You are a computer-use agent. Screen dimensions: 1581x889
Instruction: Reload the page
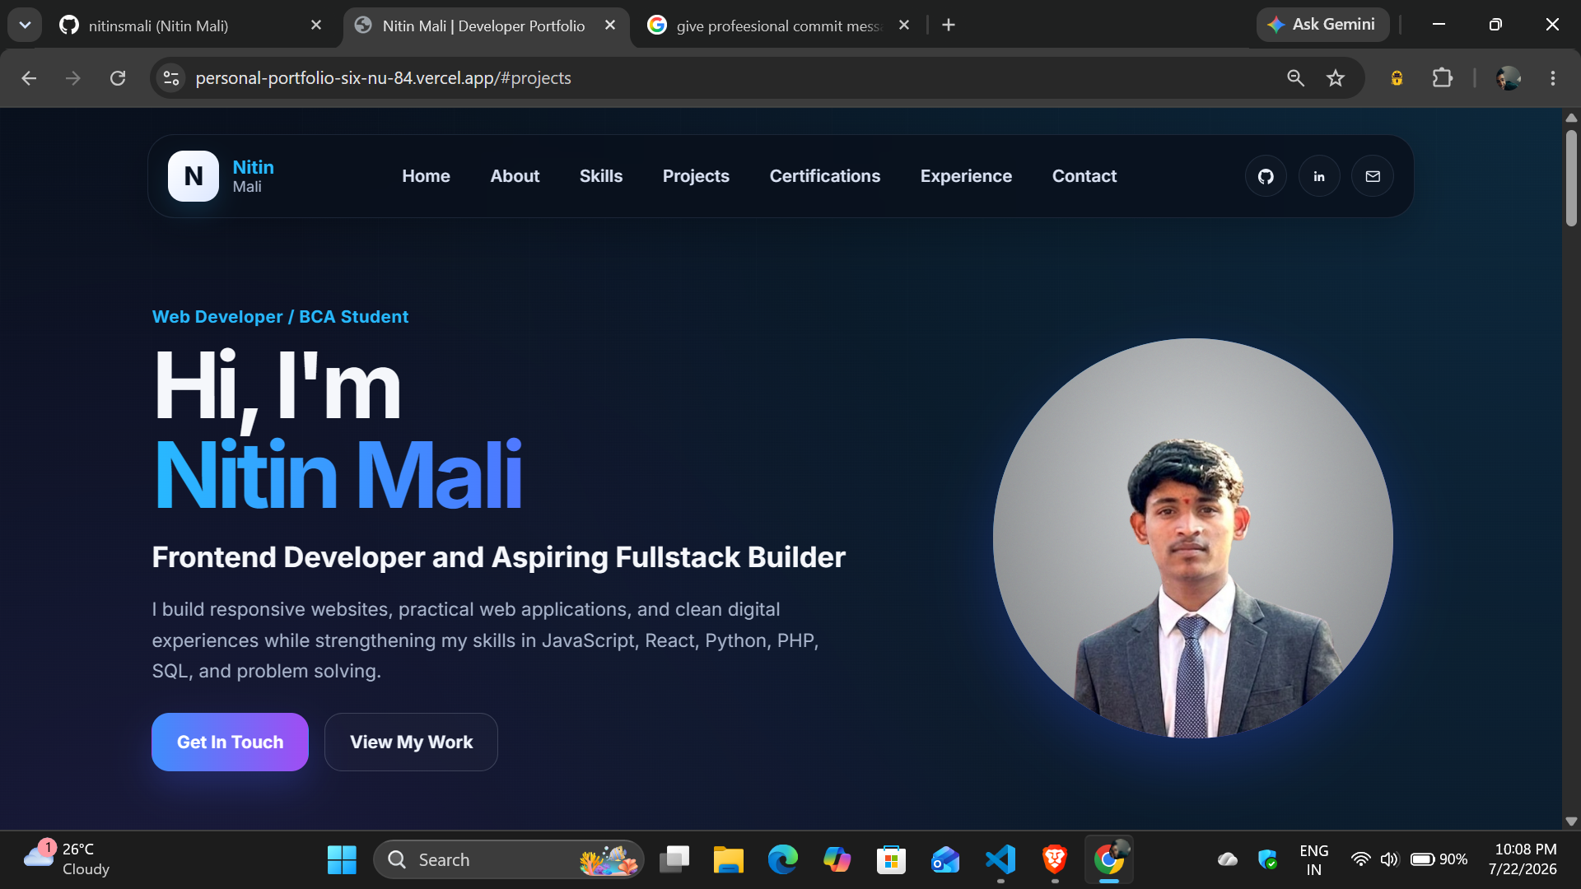pyautogui.click(x=118, y=78)
